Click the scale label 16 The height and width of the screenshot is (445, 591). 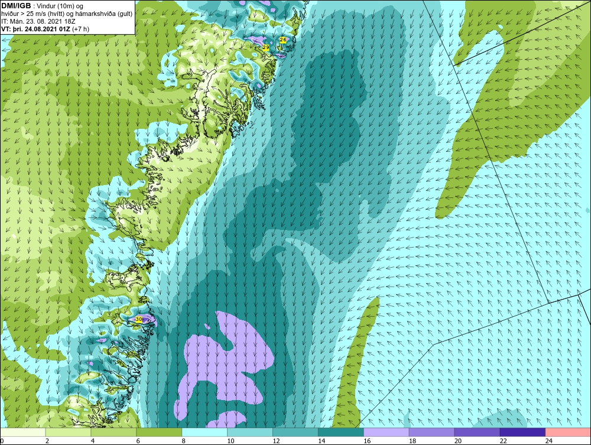pos(367,441)
